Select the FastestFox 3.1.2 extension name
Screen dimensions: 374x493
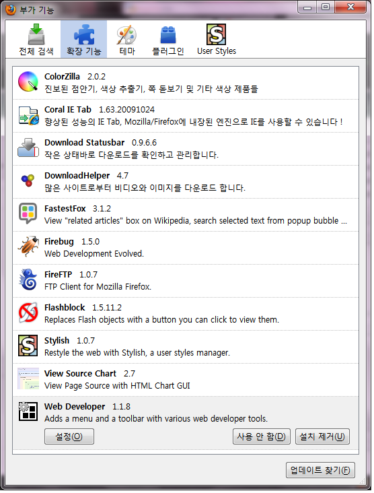pyautogui.click(x=77, y=209)
